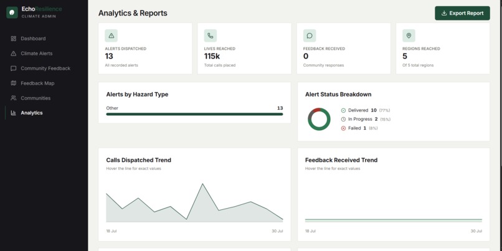
Task: Click the Analytics bar chart icon
Action: click(14, 113)
